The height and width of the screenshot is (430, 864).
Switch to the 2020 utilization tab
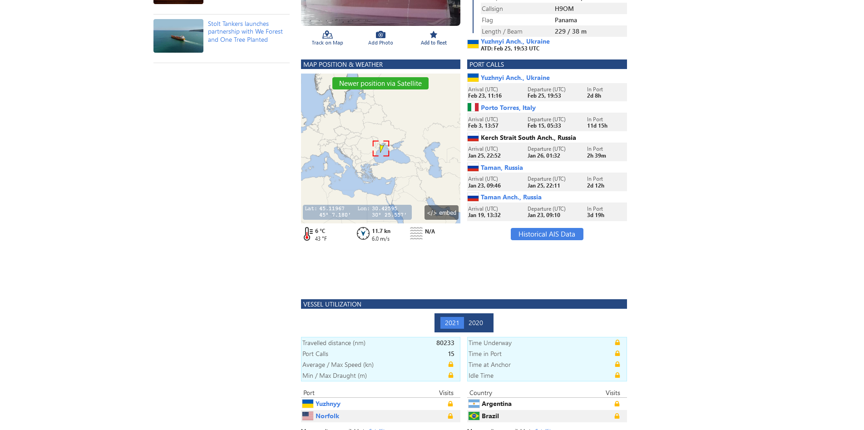[x=476, y=323]
